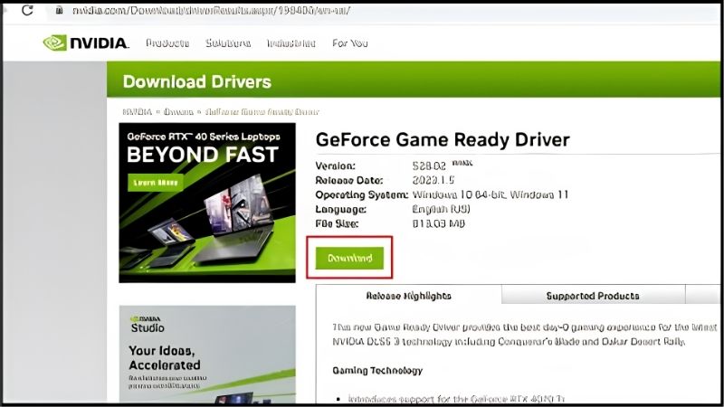Click the GeForce RTX support bullet text

(x=456, y=399)
